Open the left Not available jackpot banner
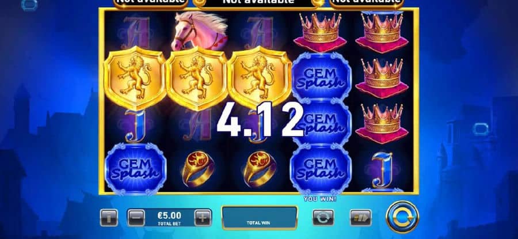The width and height of the screenshot is (518, 239). pos(151,3)
